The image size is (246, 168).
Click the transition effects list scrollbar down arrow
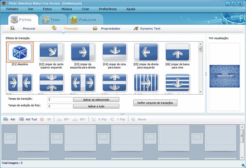coord(200,92)
